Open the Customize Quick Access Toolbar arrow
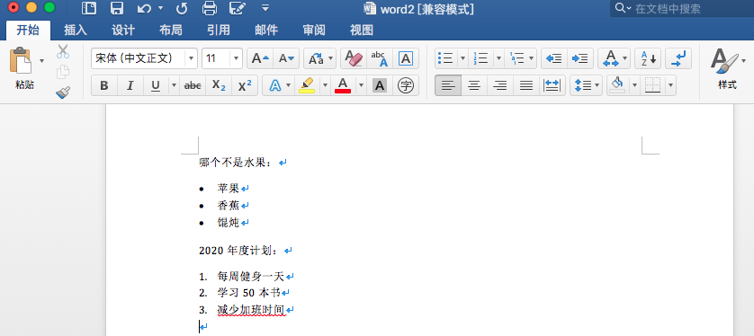754x336 pixels. tap(265, 8)
